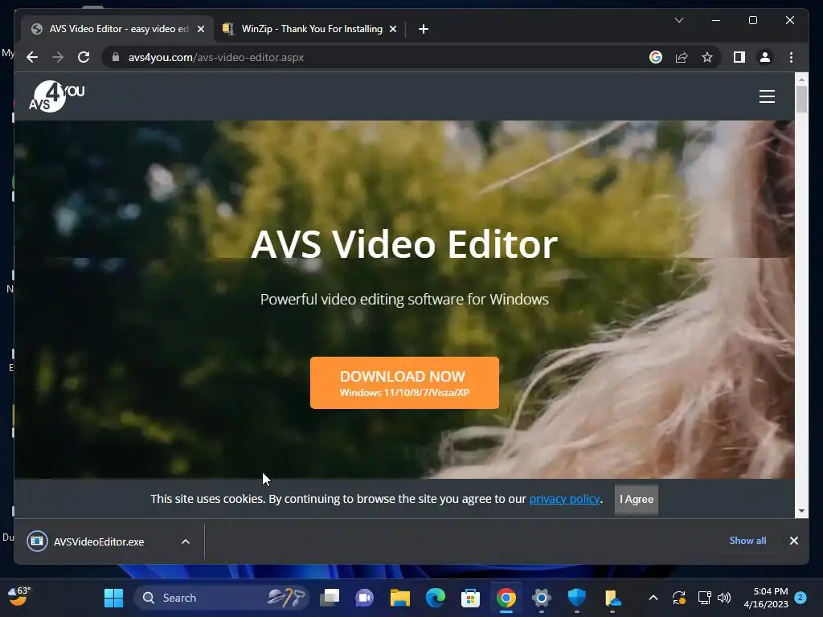Click the AVS4YOU logo

(x=57, y=96)
